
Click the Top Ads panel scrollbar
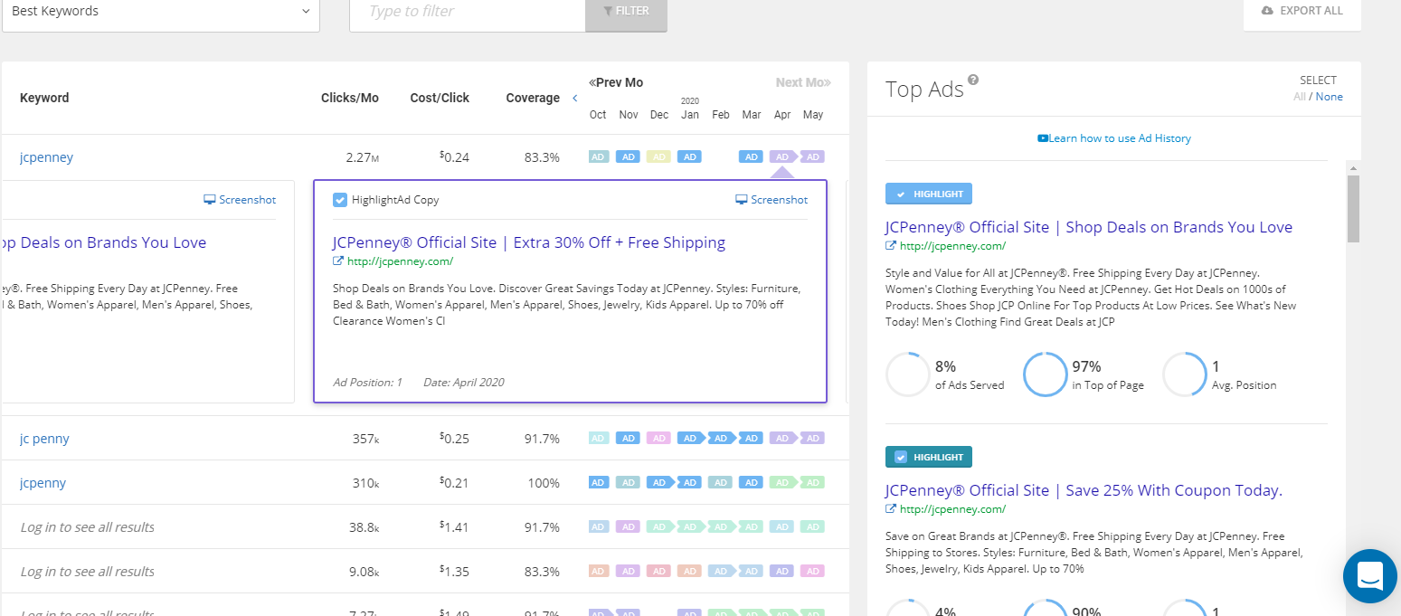click(1353, 208)
